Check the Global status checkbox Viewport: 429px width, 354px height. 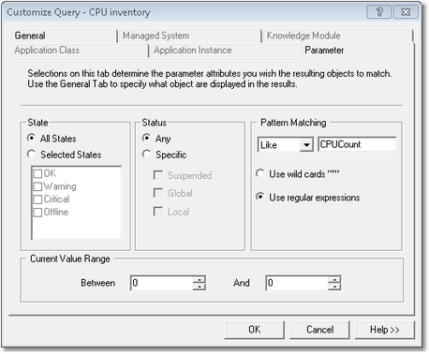[x=158, y=193]
